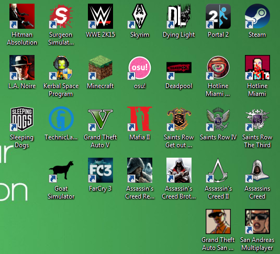Select the Deadpool shortcut icon
Viewport: 280px width, 254px height.
coord(179,68)
